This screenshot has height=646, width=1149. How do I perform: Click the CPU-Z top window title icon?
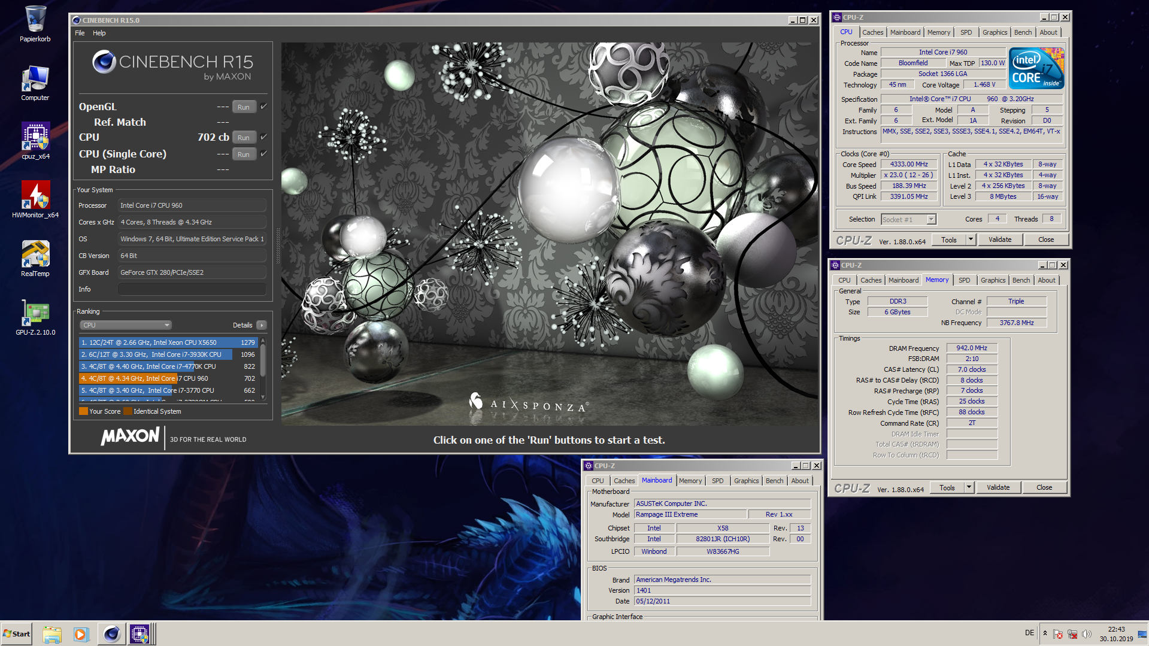tap(837, 17)
